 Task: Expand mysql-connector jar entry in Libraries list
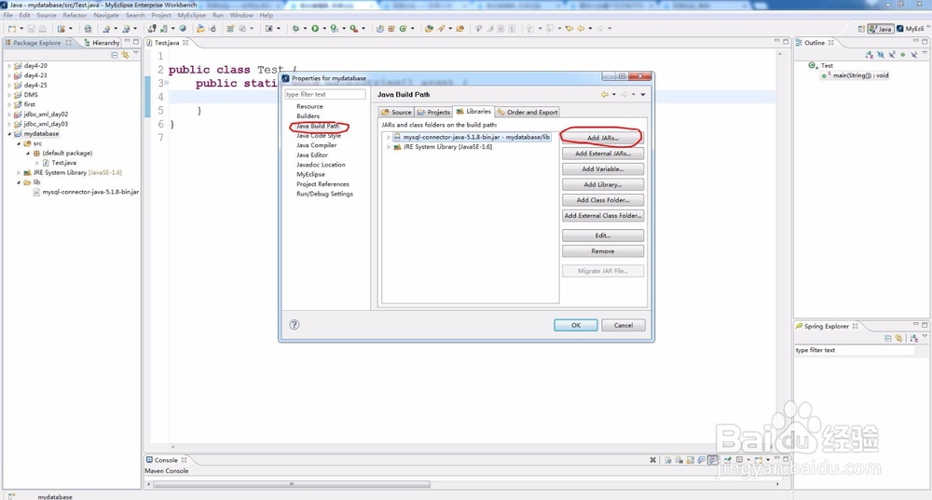click(388, 137)
